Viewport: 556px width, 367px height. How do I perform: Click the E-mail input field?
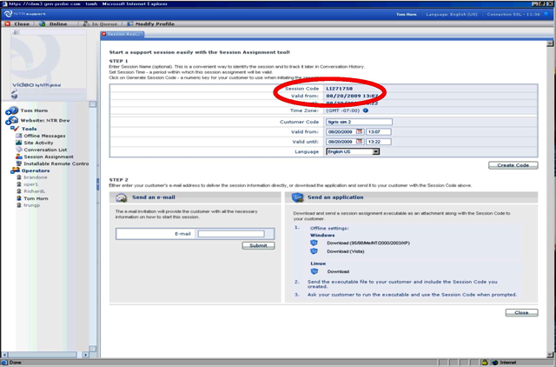(x=230, y=234)
